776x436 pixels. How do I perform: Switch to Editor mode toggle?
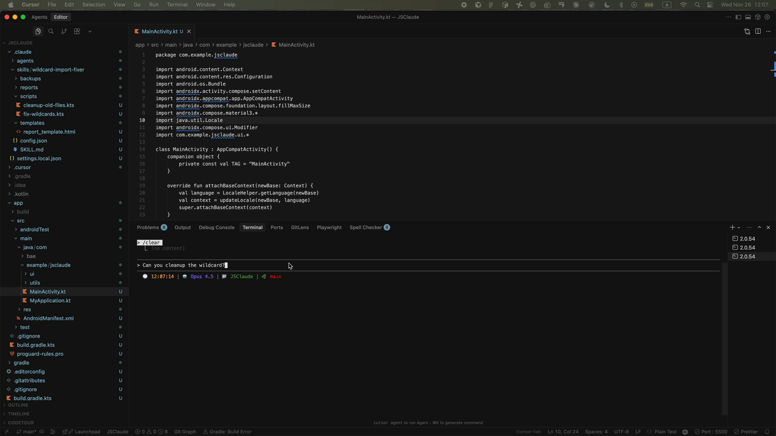click(x=61, y=17)
